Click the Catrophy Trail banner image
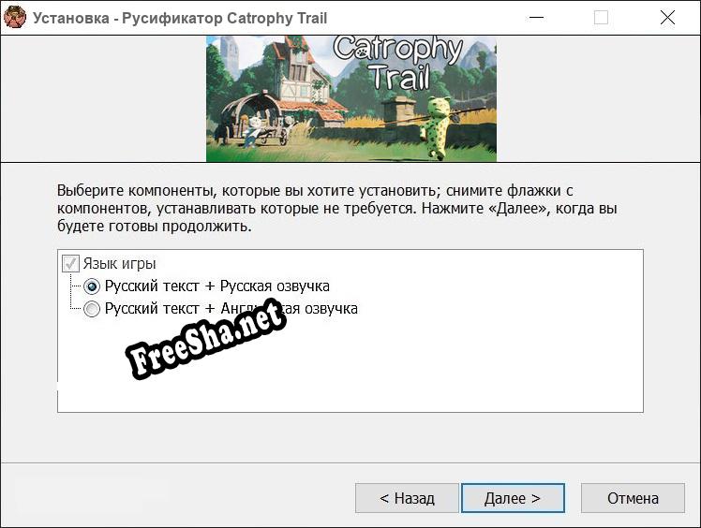The image size is (701, 528). pyautogui.click(x=350, y=98)
